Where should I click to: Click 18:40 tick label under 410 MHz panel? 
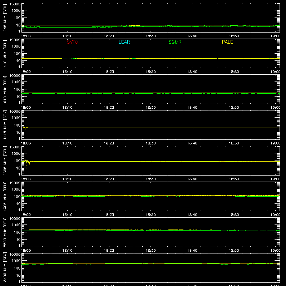pos(192,72)
